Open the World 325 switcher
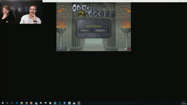The image size is (187, 105). [x=62, y=49]
